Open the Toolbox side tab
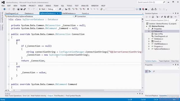The image size is (180, 101). 2,27
